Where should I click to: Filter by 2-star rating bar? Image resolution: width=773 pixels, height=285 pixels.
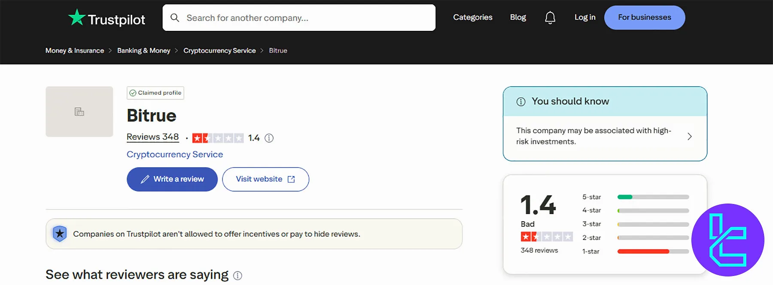pyautogui.click(x=653, y=238)
